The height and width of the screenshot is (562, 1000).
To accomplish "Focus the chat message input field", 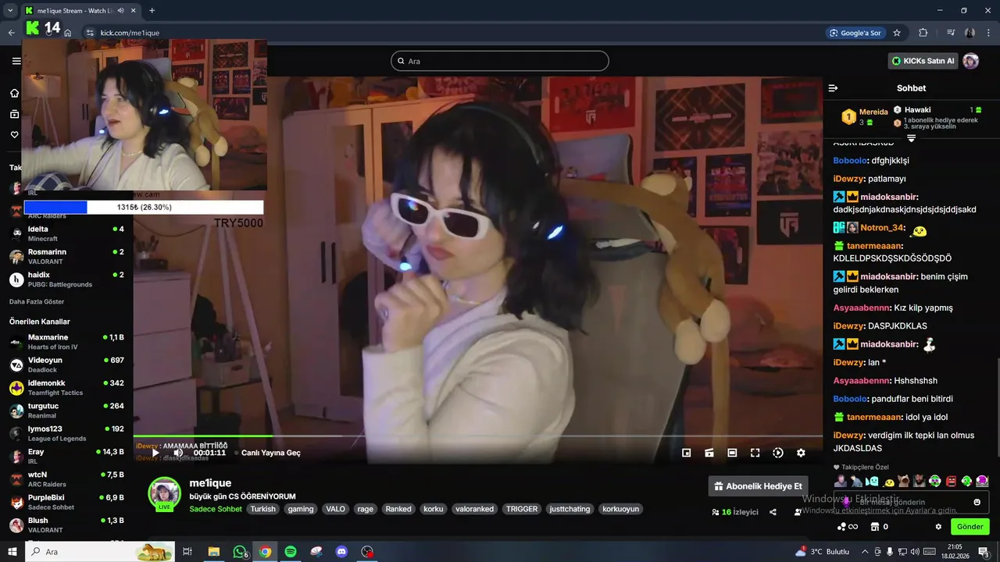I will point(911,502).
